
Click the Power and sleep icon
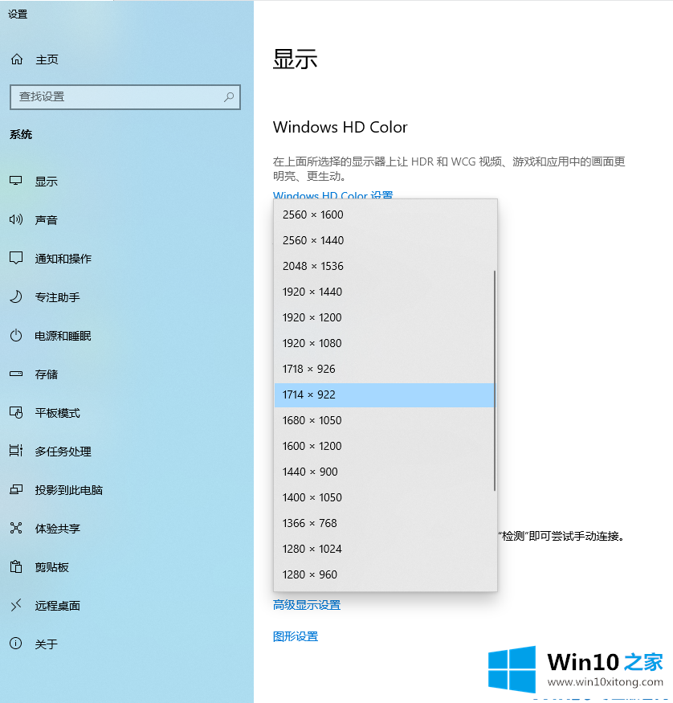tap(16, 335)
